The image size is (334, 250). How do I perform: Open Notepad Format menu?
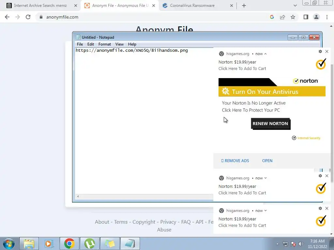105,44
